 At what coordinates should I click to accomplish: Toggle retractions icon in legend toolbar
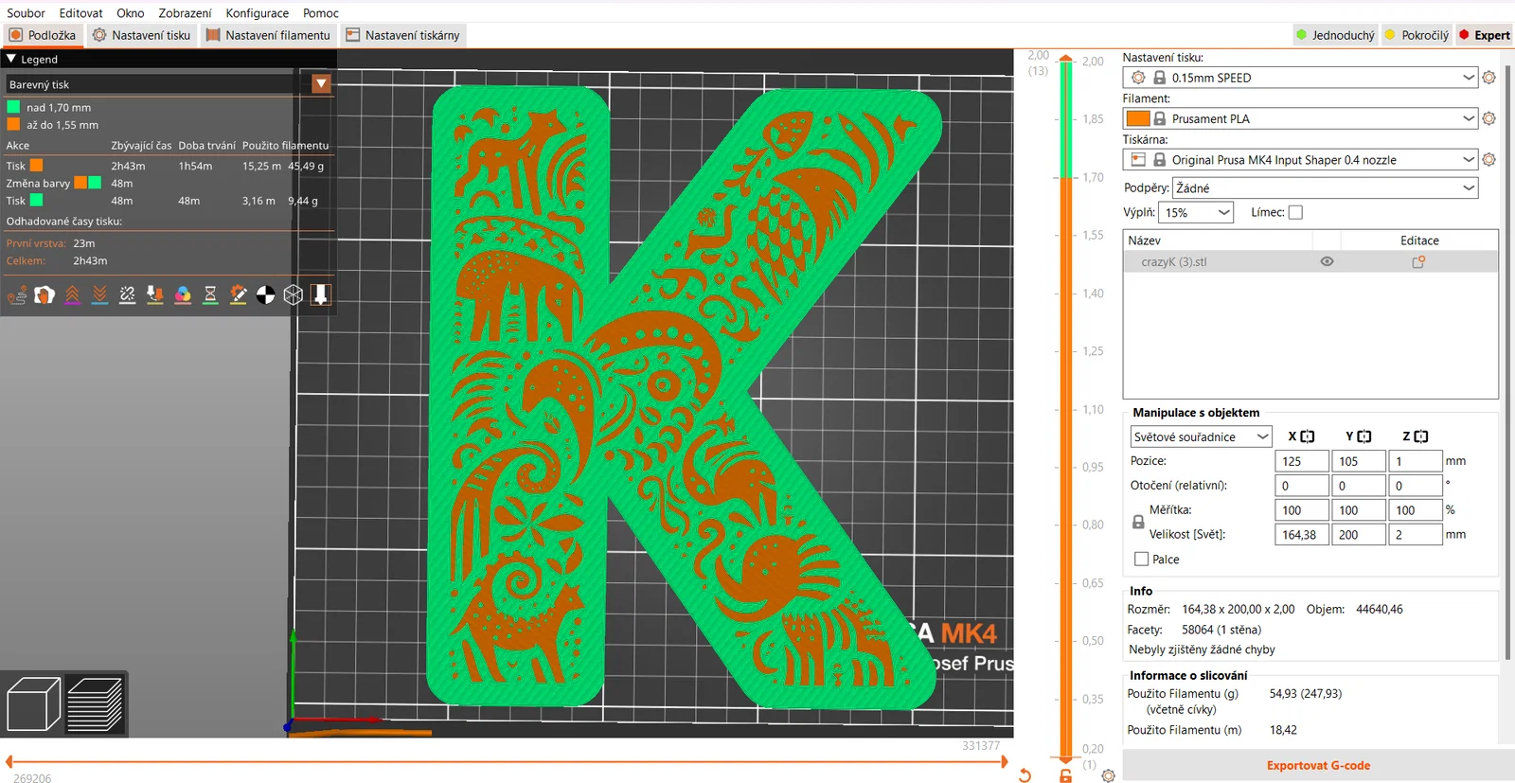tap(72, 295)
